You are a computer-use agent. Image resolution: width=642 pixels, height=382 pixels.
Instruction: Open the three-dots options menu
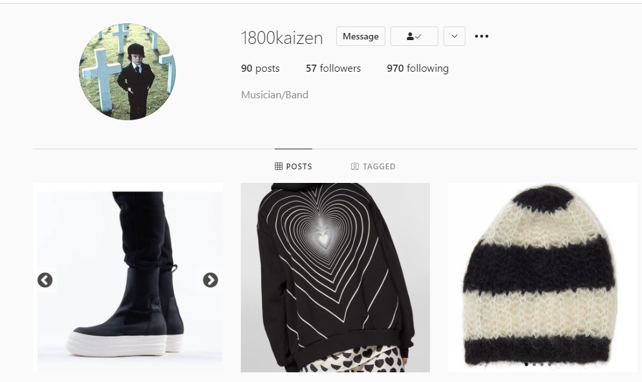(x=482, y=36)
